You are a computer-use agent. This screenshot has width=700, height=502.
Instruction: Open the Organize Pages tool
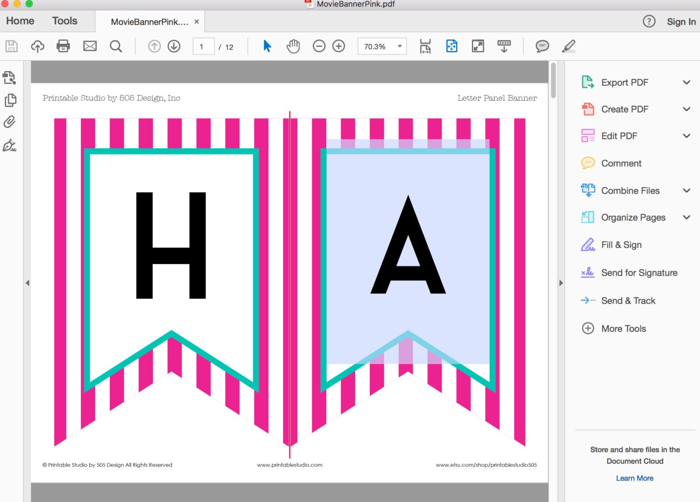633,217
